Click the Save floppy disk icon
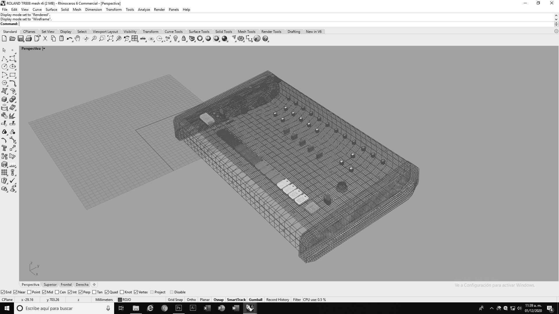 (x=20, y=39)
